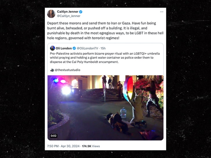211x158 pixels.
Task: Click the 15h timestamp on quoted tweet
Action: click(x=103, y=48)
